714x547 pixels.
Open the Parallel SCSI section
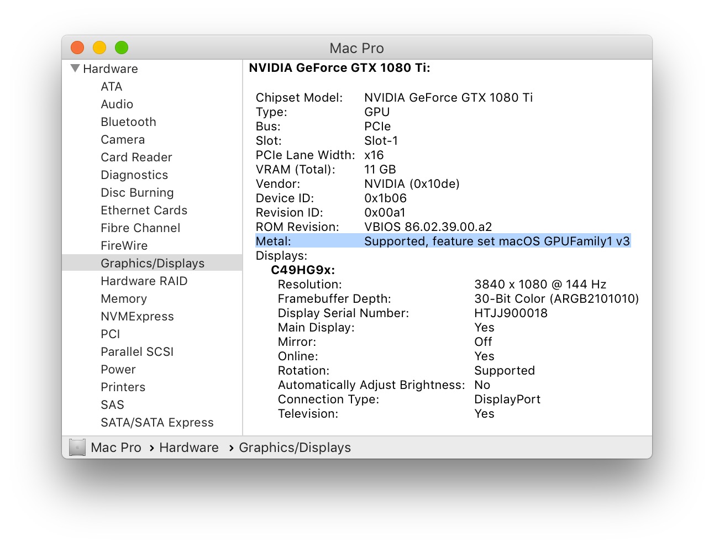pyautogui.click(x=137, y=351)
